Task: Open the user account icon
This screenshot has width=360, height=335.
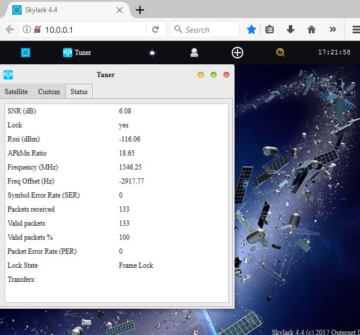Action: click(x=194, y=53)
